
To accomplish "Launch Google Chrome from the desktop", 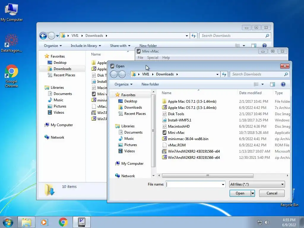I will click(12, 76).
